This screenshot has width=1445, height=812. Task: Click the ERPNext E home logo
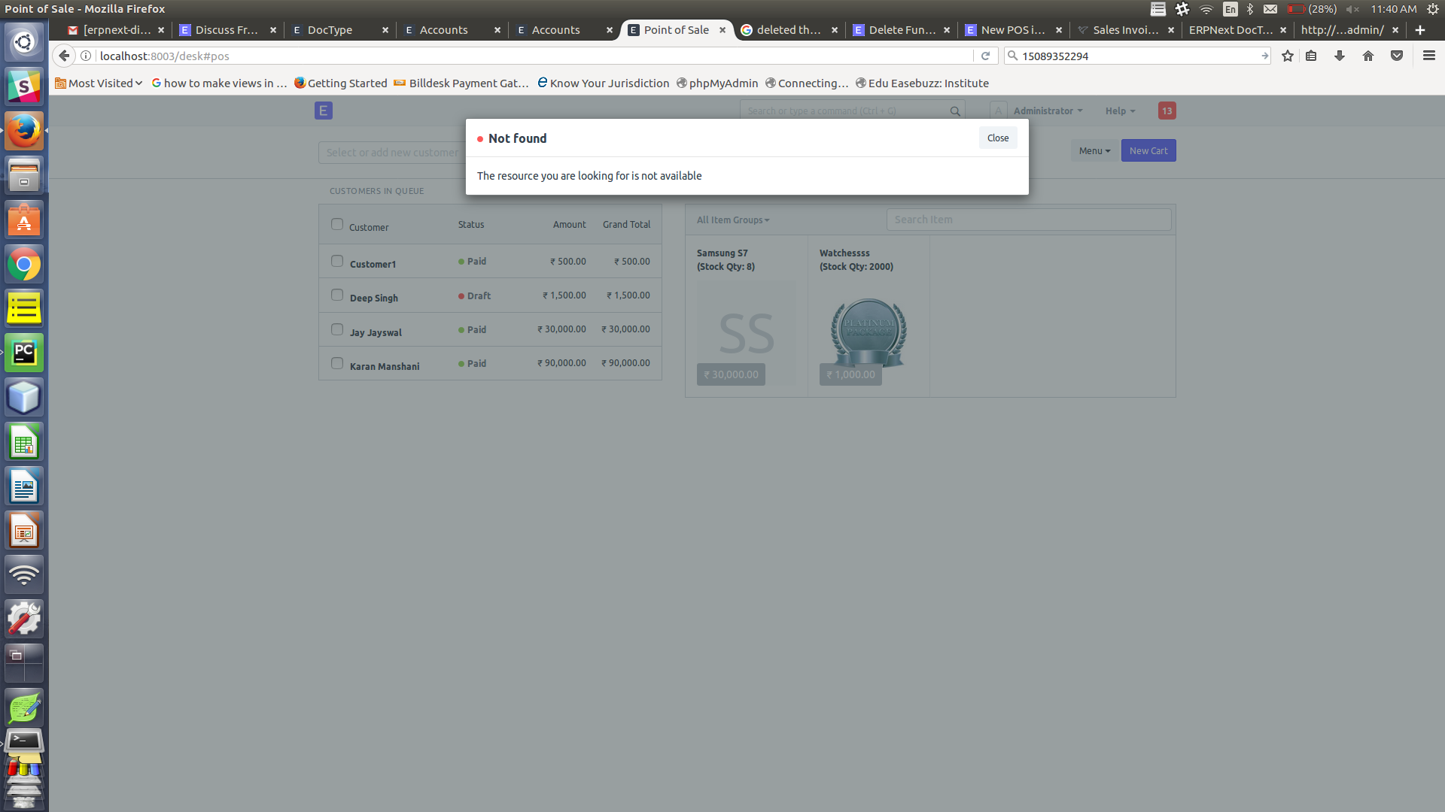point(324,111)
